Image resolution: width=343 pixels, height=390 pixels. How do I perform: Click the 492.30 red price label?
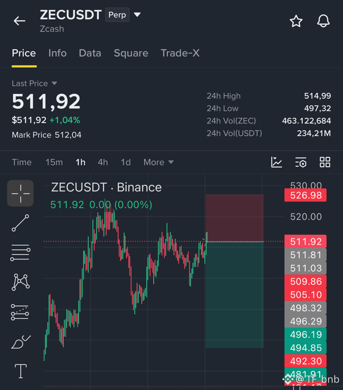pos(305,361)
